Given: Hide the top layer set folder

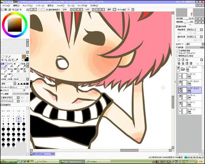Looking at the screenshot, I should 179,67.
